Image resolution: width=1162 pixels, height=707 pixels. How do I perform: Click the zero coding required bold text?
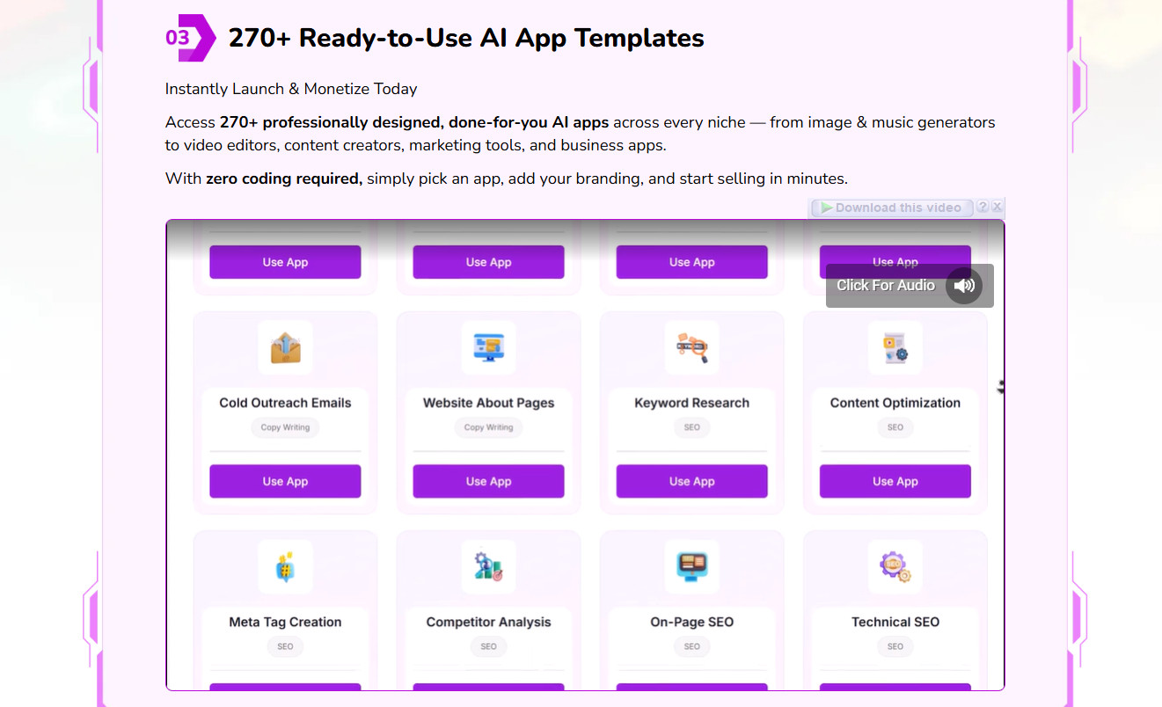284,179
